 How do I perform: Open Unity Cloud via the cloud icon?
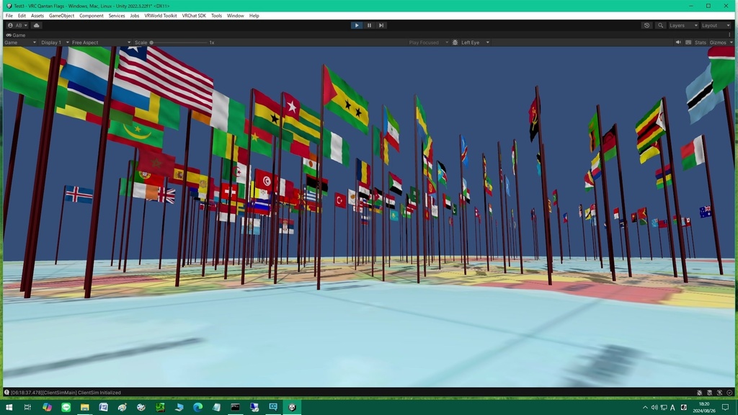click(x=35, y=25)
